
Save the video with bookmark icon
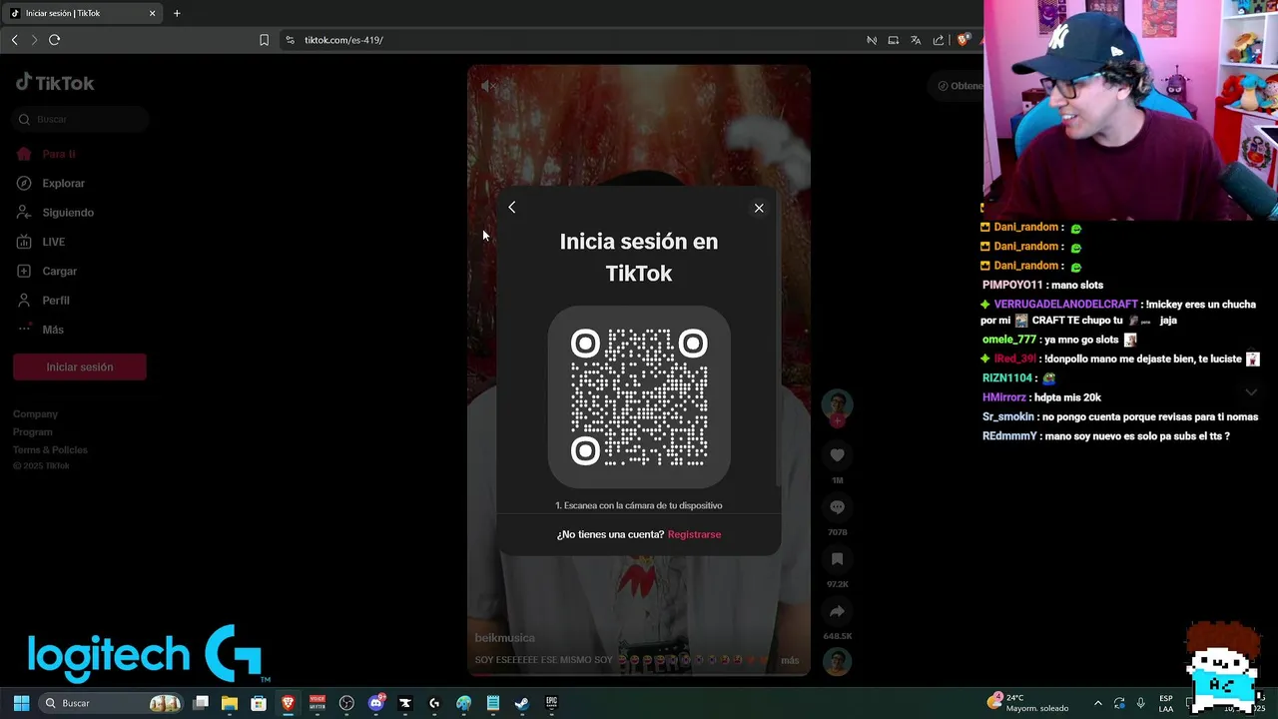click(x=837, y=559)
